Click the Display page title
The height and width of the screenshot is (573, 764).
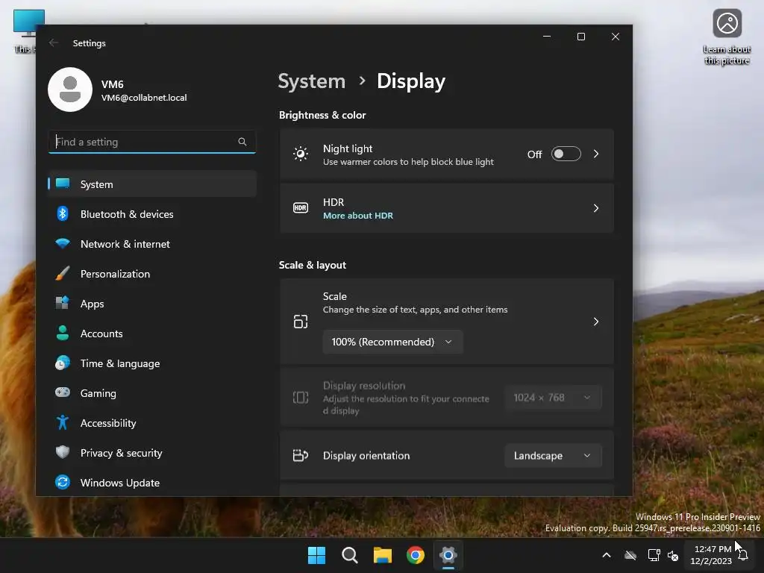(411, 81)
